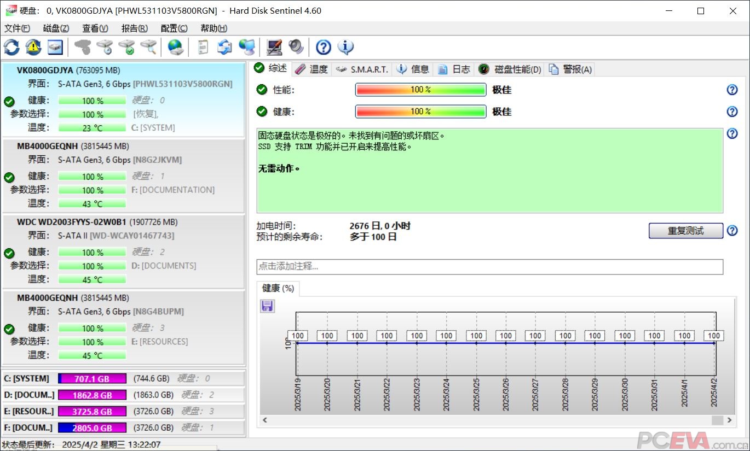Click the 2025/4/2 data point on the health chart
The height and width of the screenshot is (451, 750).
coord(714,343)
